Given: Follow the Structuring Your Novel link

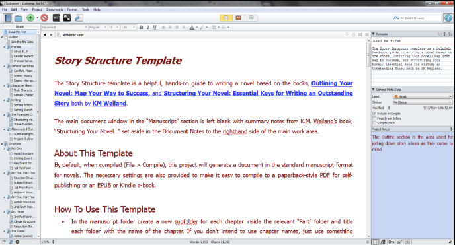Looking at the screenshot, I should (259, 94).
